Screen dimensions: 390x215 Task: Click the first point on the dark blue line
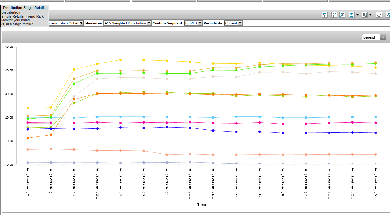[x=28, y=129]
